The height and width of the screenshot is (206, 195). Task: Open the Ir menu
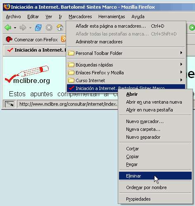[60, 17]
